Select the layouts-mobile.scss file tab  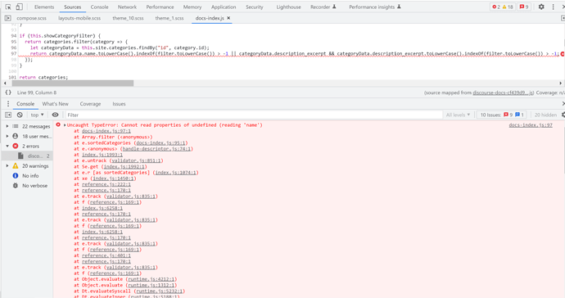click(79, 18)
